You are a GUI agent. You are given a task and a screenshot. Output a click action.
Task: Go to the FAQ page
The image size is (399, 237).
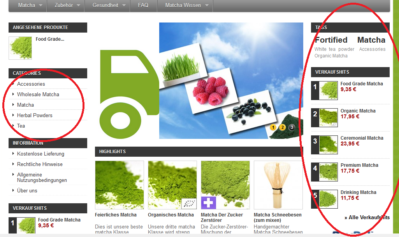[143, 5]
